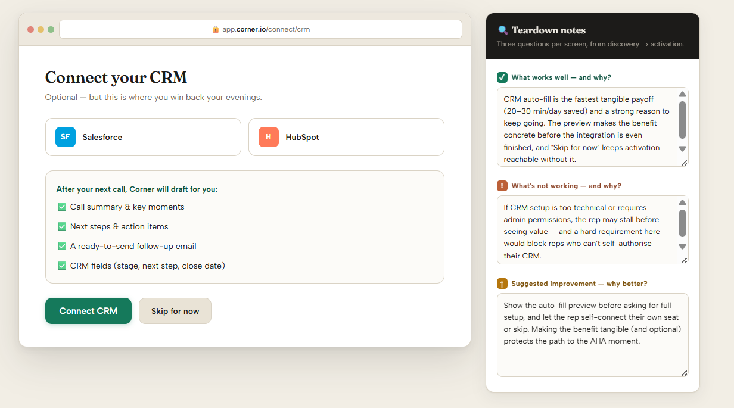Click the 'Connect your CRM' heading
The width and height of the screenshot is (734, 408).
(116, 77)
